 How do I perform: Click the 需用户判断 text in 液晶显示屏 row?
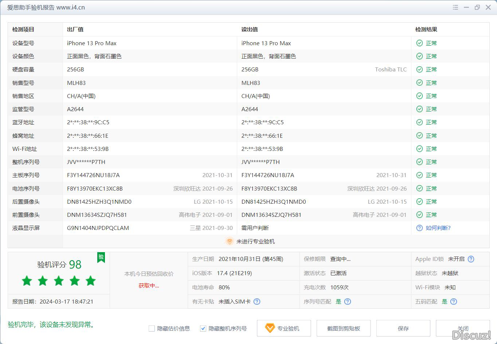255,228
